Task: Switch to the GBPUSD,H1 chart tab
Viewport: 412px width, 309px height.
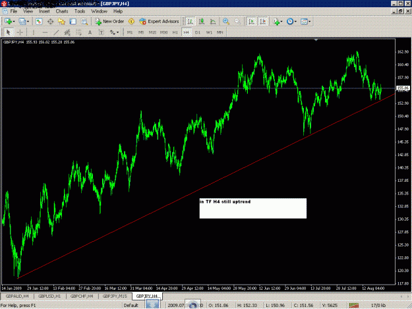Action: coord(49,296)
